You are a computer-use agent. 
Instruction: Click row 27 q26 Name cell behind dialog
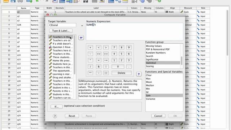[x=23, y=124]
